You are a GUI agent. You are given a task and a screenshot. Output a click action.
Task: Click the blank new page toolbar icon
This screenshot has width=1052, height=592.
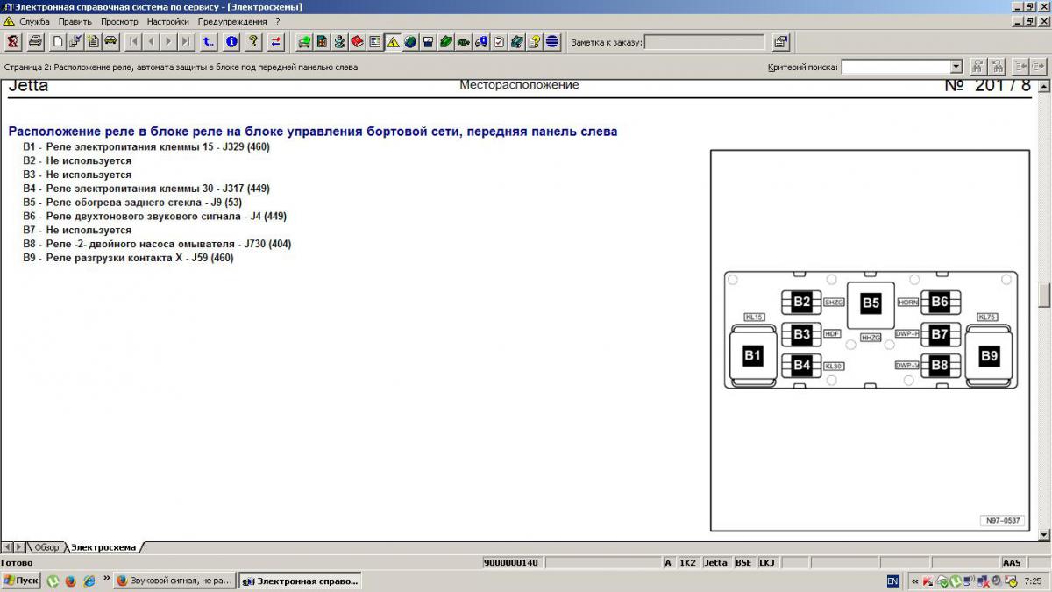(58, 41)
